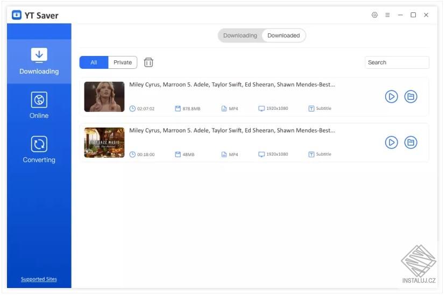Click the 02:07:02 duration text

pyautogui.click(x=146, y=109)
